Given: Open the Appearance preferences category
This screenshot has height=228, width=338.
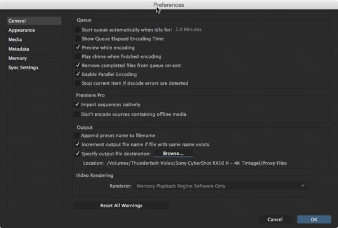Looking at the screenshot, I should point(21,30).
